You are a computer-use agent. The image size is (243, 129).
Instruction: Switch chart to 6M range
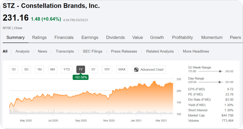(x=52, y=70)
